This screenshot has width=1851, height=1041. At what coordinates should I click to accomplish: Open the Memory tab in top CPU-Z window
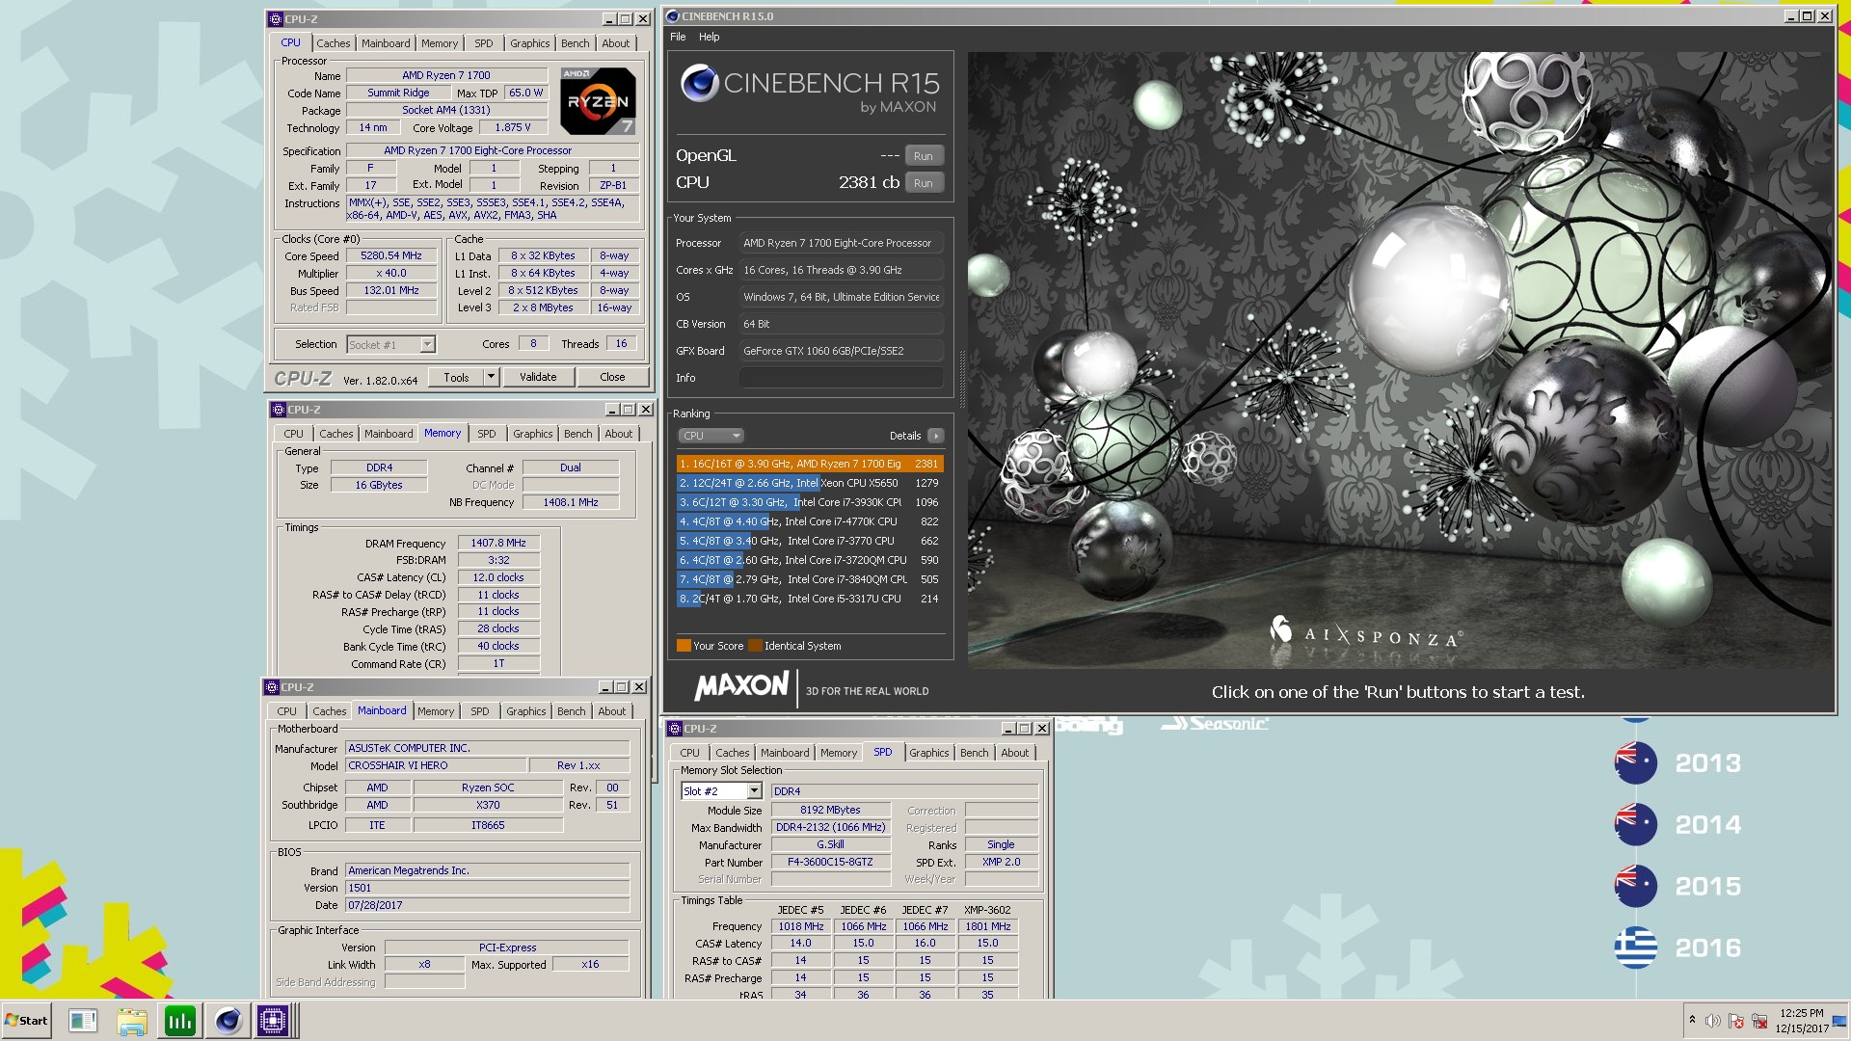pos(439,43)
